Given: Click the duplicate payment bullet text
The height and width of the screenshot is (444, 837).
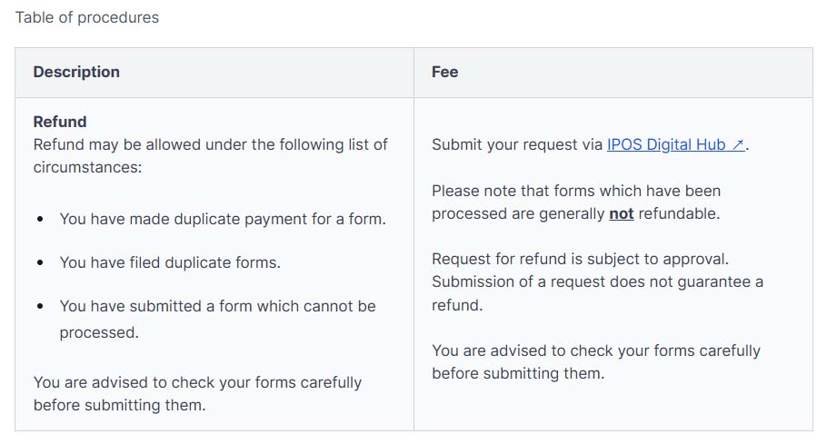Looking at the screenshot, I should 223,219.
